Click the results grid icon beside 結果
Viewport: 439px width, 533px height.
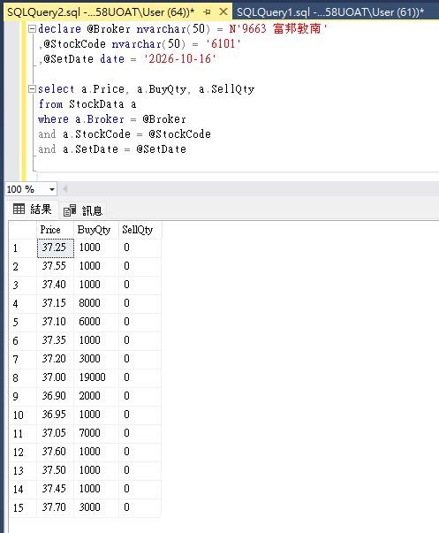tap(19, 209)
